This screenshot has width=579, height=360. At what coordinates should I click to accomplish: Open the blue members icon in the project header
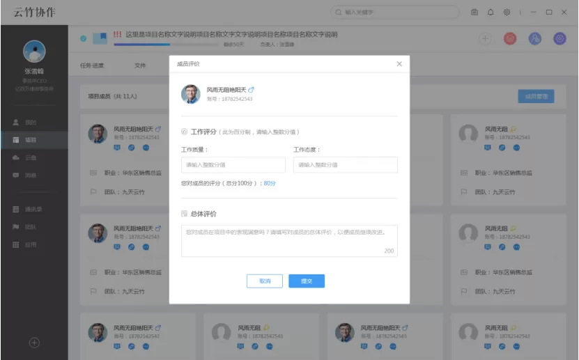(534, 38)
